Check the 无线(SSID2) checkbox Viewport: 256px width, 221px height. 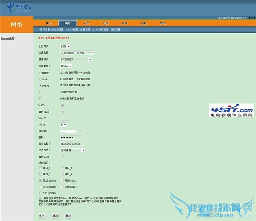(62, 180)
